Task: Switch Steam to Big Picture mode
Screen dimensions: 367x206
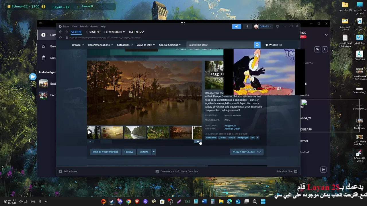Action: [277, 26]
